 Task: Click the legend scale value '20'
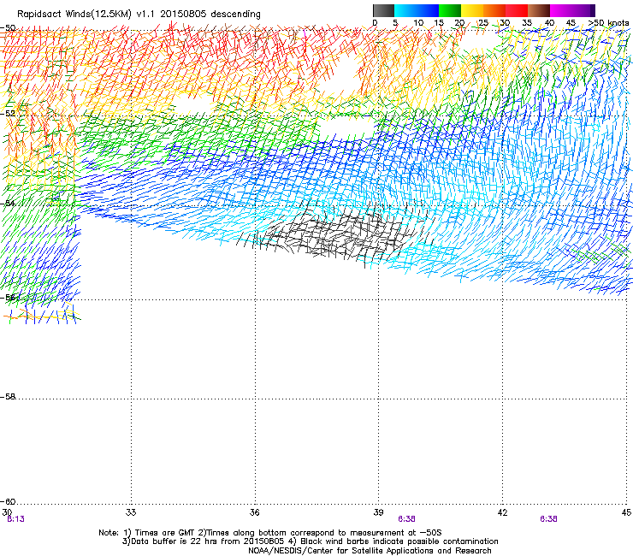pyautogui.click(x=459, y=23)
